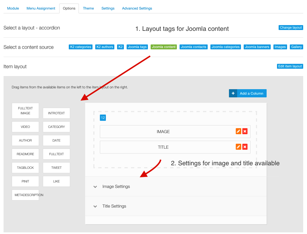This screenshot has width=307, height=234.
Task: Select the VIDEO available item
Action: [x=25, y=127]
